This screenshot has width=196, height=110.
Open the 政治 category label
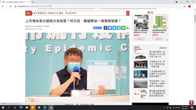(29, 13)
